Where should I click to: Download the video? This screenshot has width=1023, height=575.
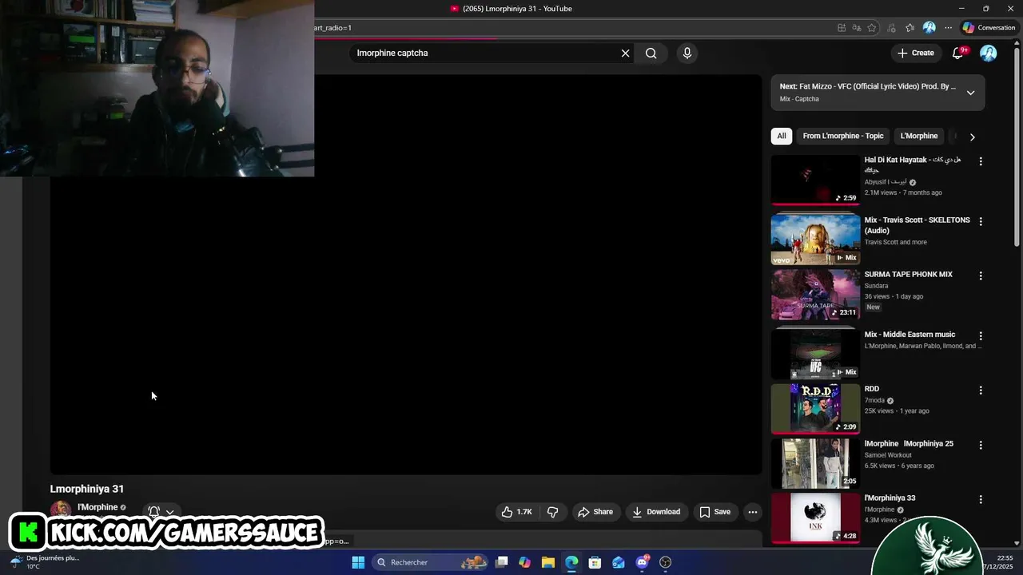click(656, 512)
